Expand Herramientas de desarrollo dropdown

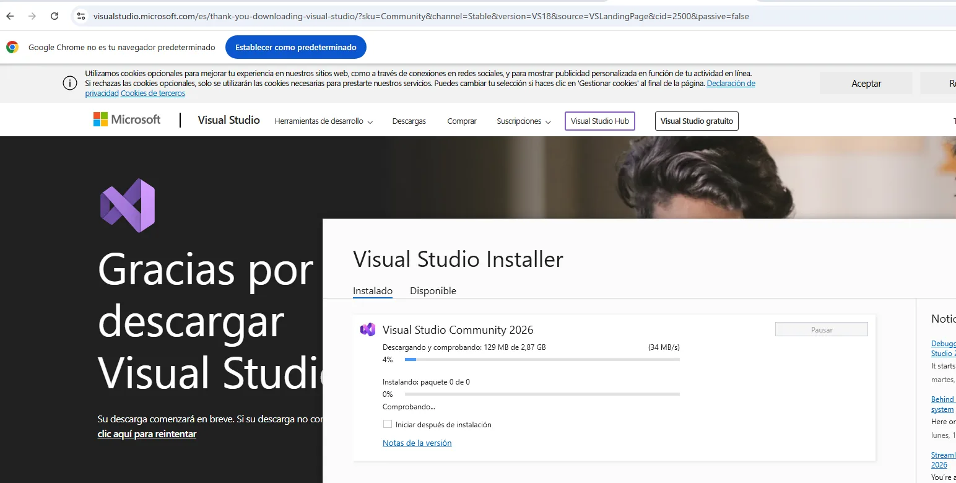324,121
